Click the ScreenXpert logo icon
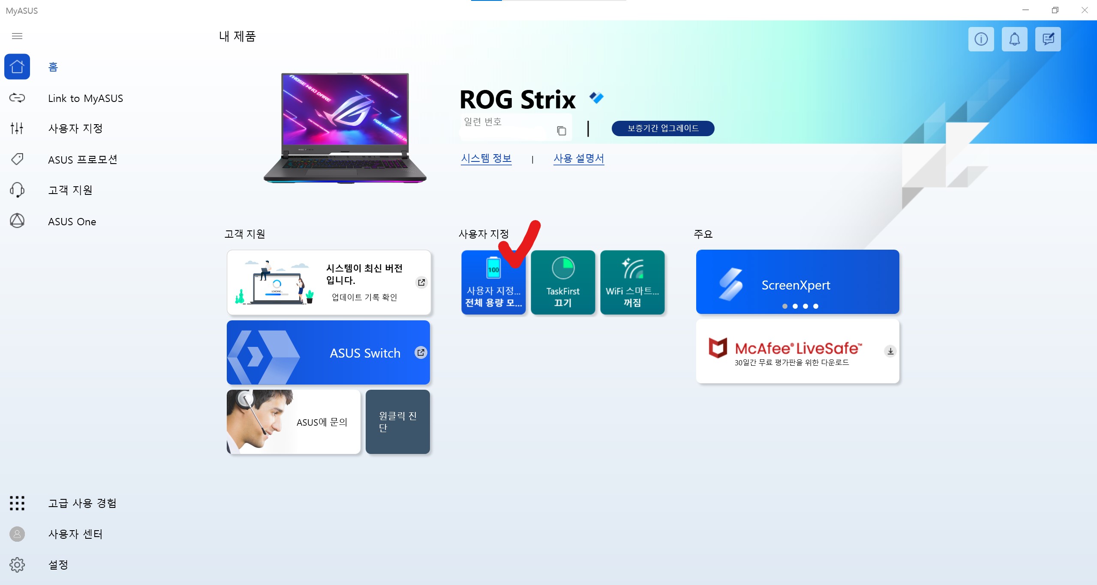Viewport: 1097px width, 585px height. click(x=730, y=284)
